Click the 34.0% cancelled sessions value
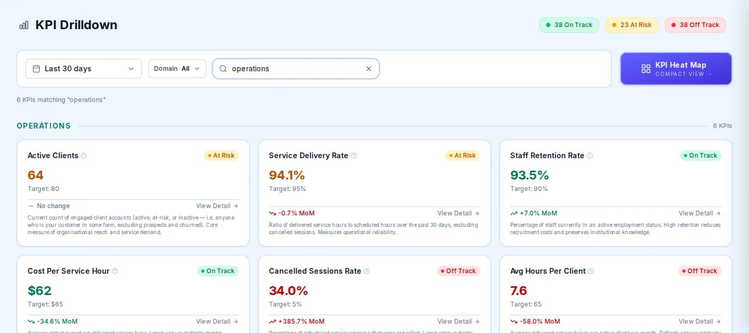 289,291
